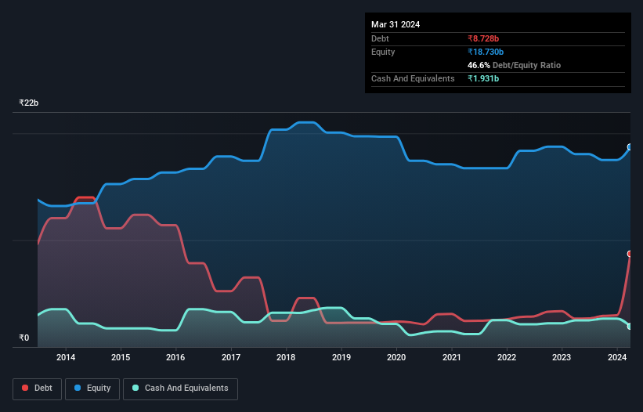Click the ₹8.728b debt value

click(x=483, y=38)
